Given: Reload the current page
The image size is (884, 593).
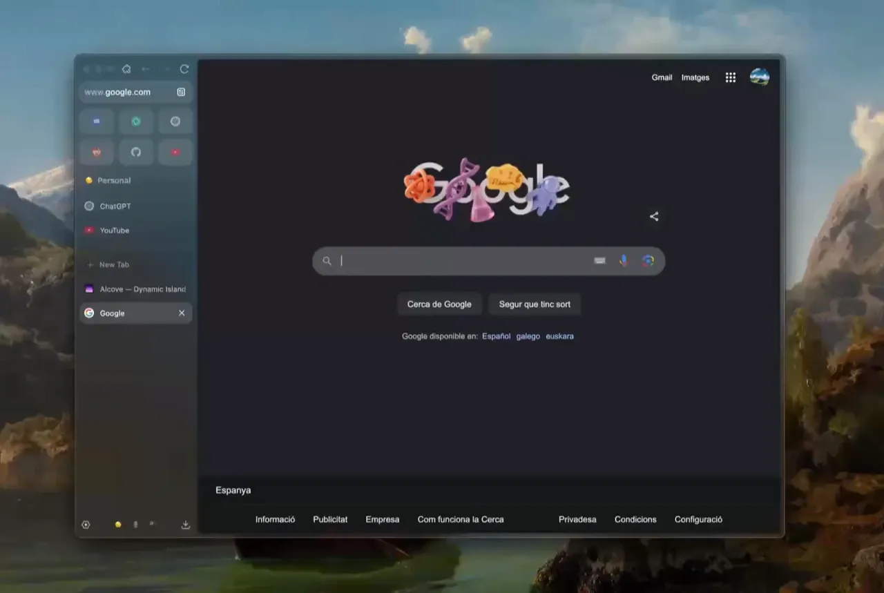Looking at the screenshot, I should 184,69.
